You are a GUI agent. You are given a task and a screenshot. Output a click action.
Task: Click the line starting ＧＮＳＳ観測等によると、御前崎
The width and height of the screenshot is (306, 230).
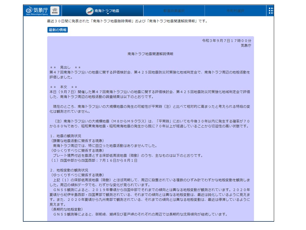(141, 214)
